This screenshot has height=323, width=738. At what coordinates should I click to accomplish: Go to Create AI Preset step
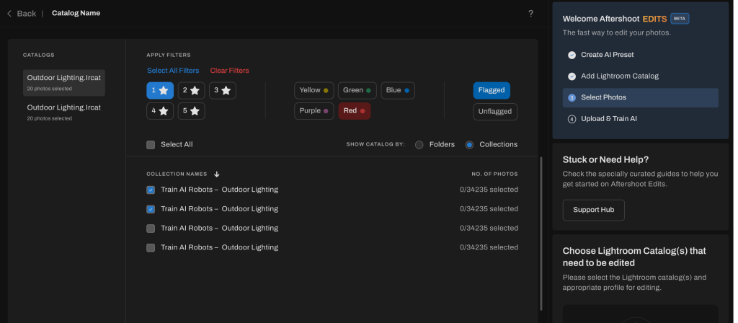[x=607, y=55]
